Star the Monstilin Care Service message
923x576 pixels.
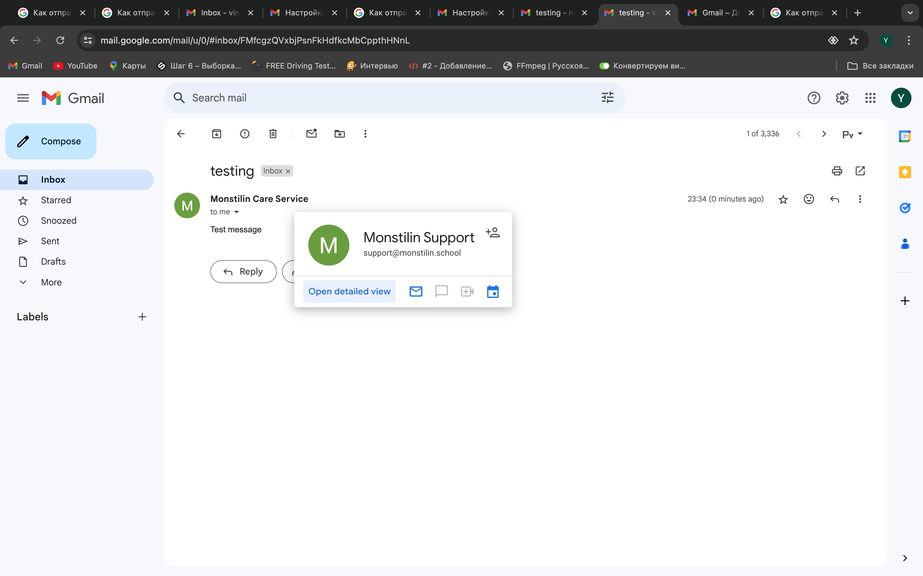click(783, 199)
